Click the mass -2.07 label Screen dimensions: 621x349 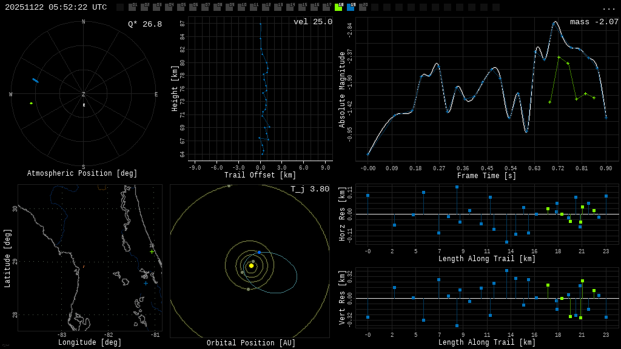coord(594,22)
